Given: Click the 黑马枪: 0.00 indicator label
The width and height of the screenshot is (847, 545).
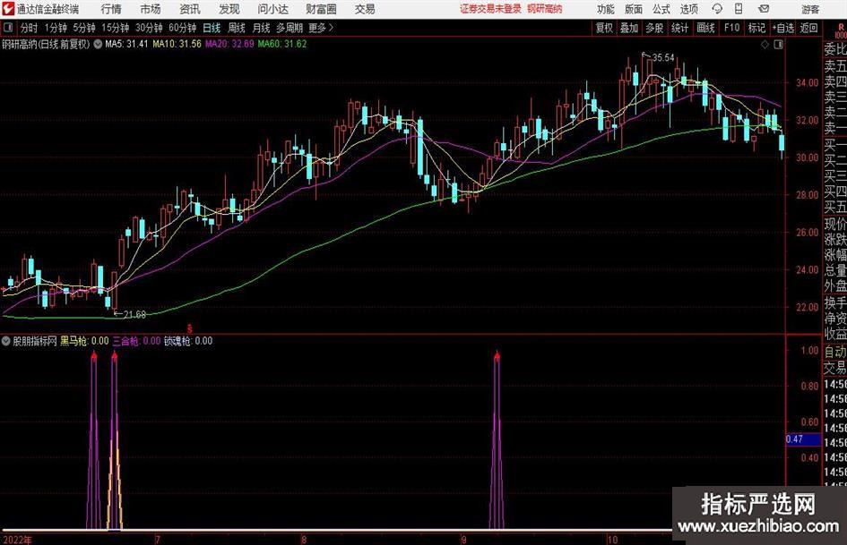Looking at the screenshot, I should [84, 341].
